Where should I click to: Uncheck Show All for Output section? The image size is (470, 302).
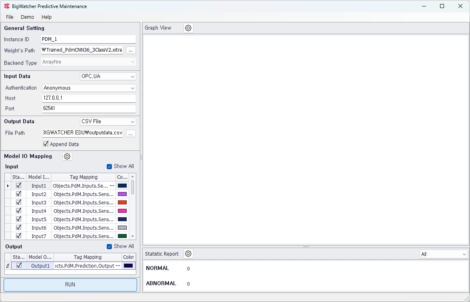tap(110, 246)
